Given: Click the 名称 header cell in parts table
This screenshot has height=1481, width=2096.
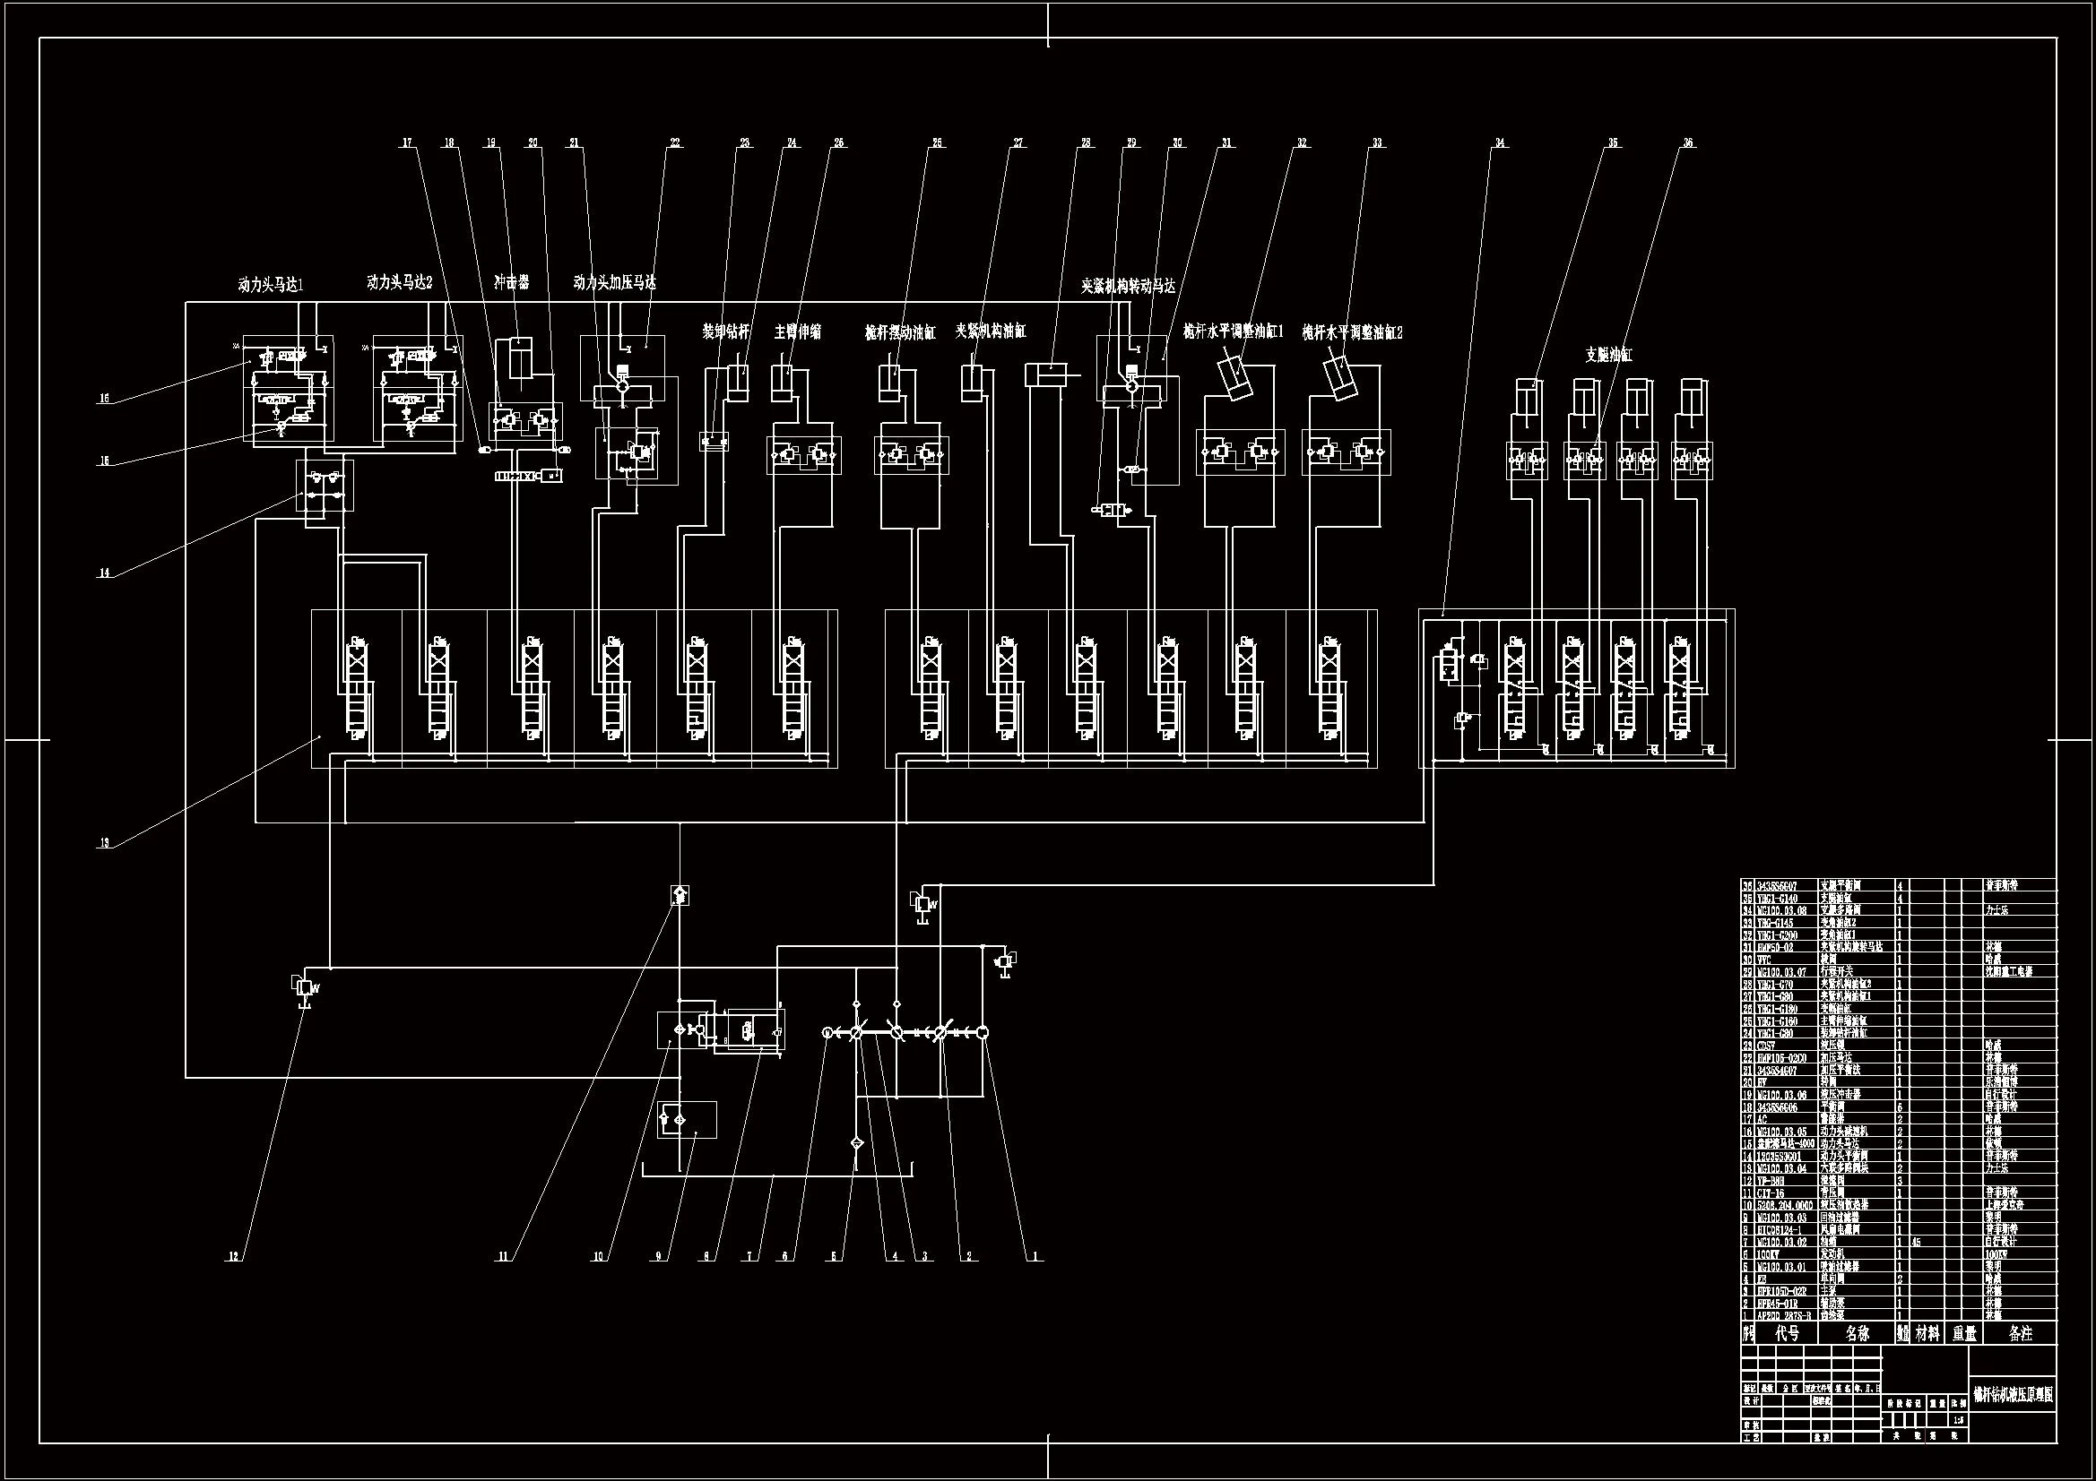Looking at the screenshot, I should [x=1857, y=1333].
